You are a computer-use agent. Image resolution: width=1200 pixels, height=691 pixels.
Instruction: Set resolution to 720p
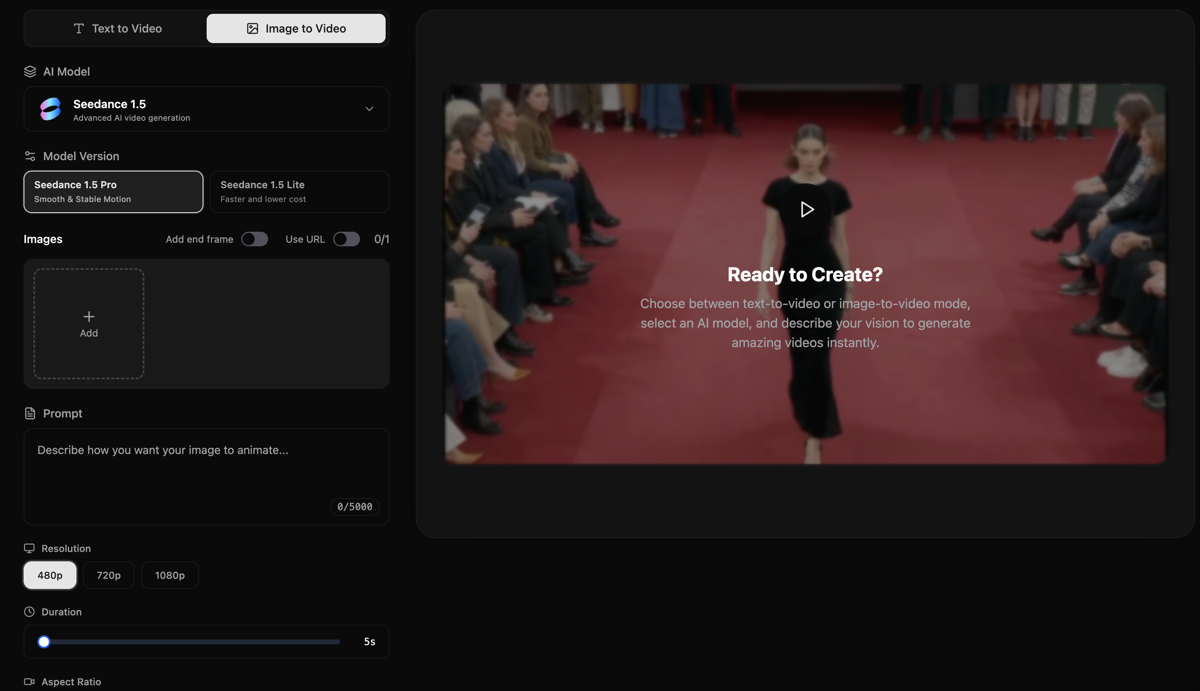coord(109,575)
